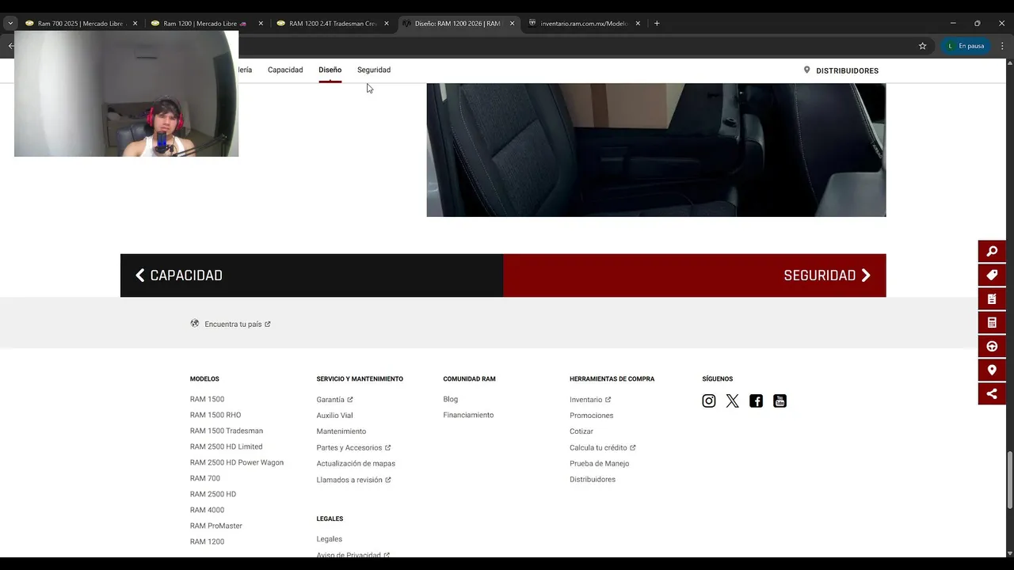Open the search icon in right sidebar
Image resolution: width=1014 pixels, height=570 pixels.
(x=992, y=251)
